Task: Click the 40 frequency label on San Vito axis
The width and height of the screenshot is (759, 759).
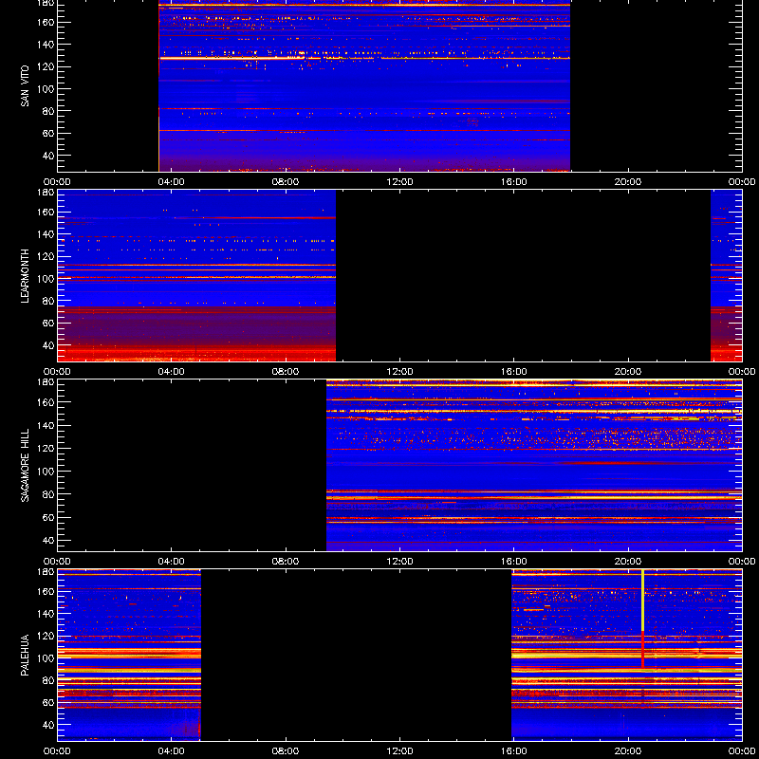Action: [49, 156]
